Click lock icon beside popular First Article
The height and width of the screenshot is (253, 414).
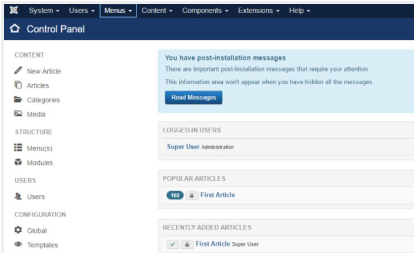pos(192,196)
